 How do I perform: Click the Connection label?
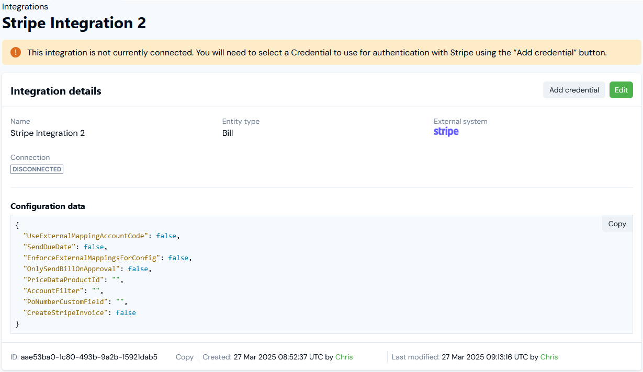[x=30, y=157]
